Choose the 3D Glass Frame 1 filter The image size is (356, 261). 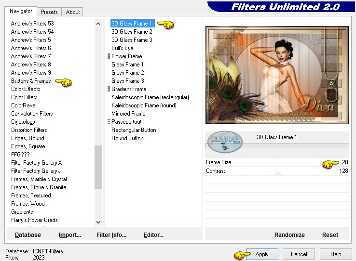[x=132, y=24]
